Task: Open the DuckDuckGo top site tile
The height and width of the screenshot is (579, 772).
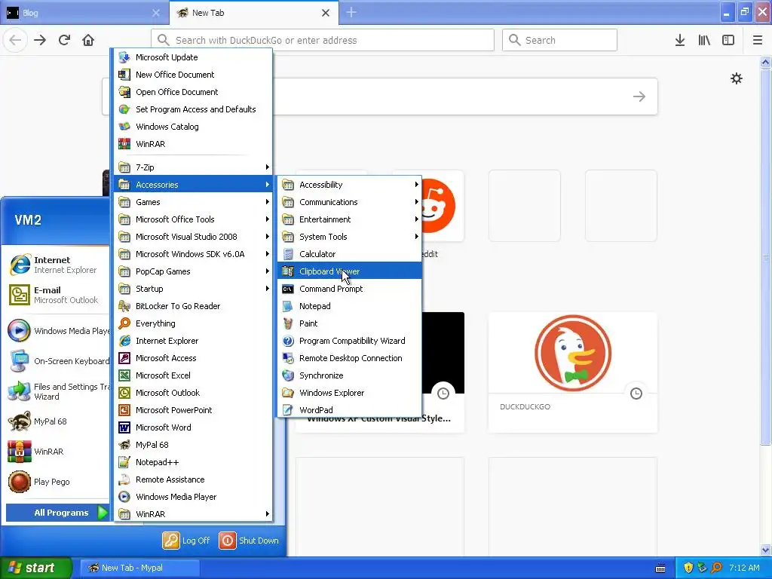Action: (x=573, y=372)
